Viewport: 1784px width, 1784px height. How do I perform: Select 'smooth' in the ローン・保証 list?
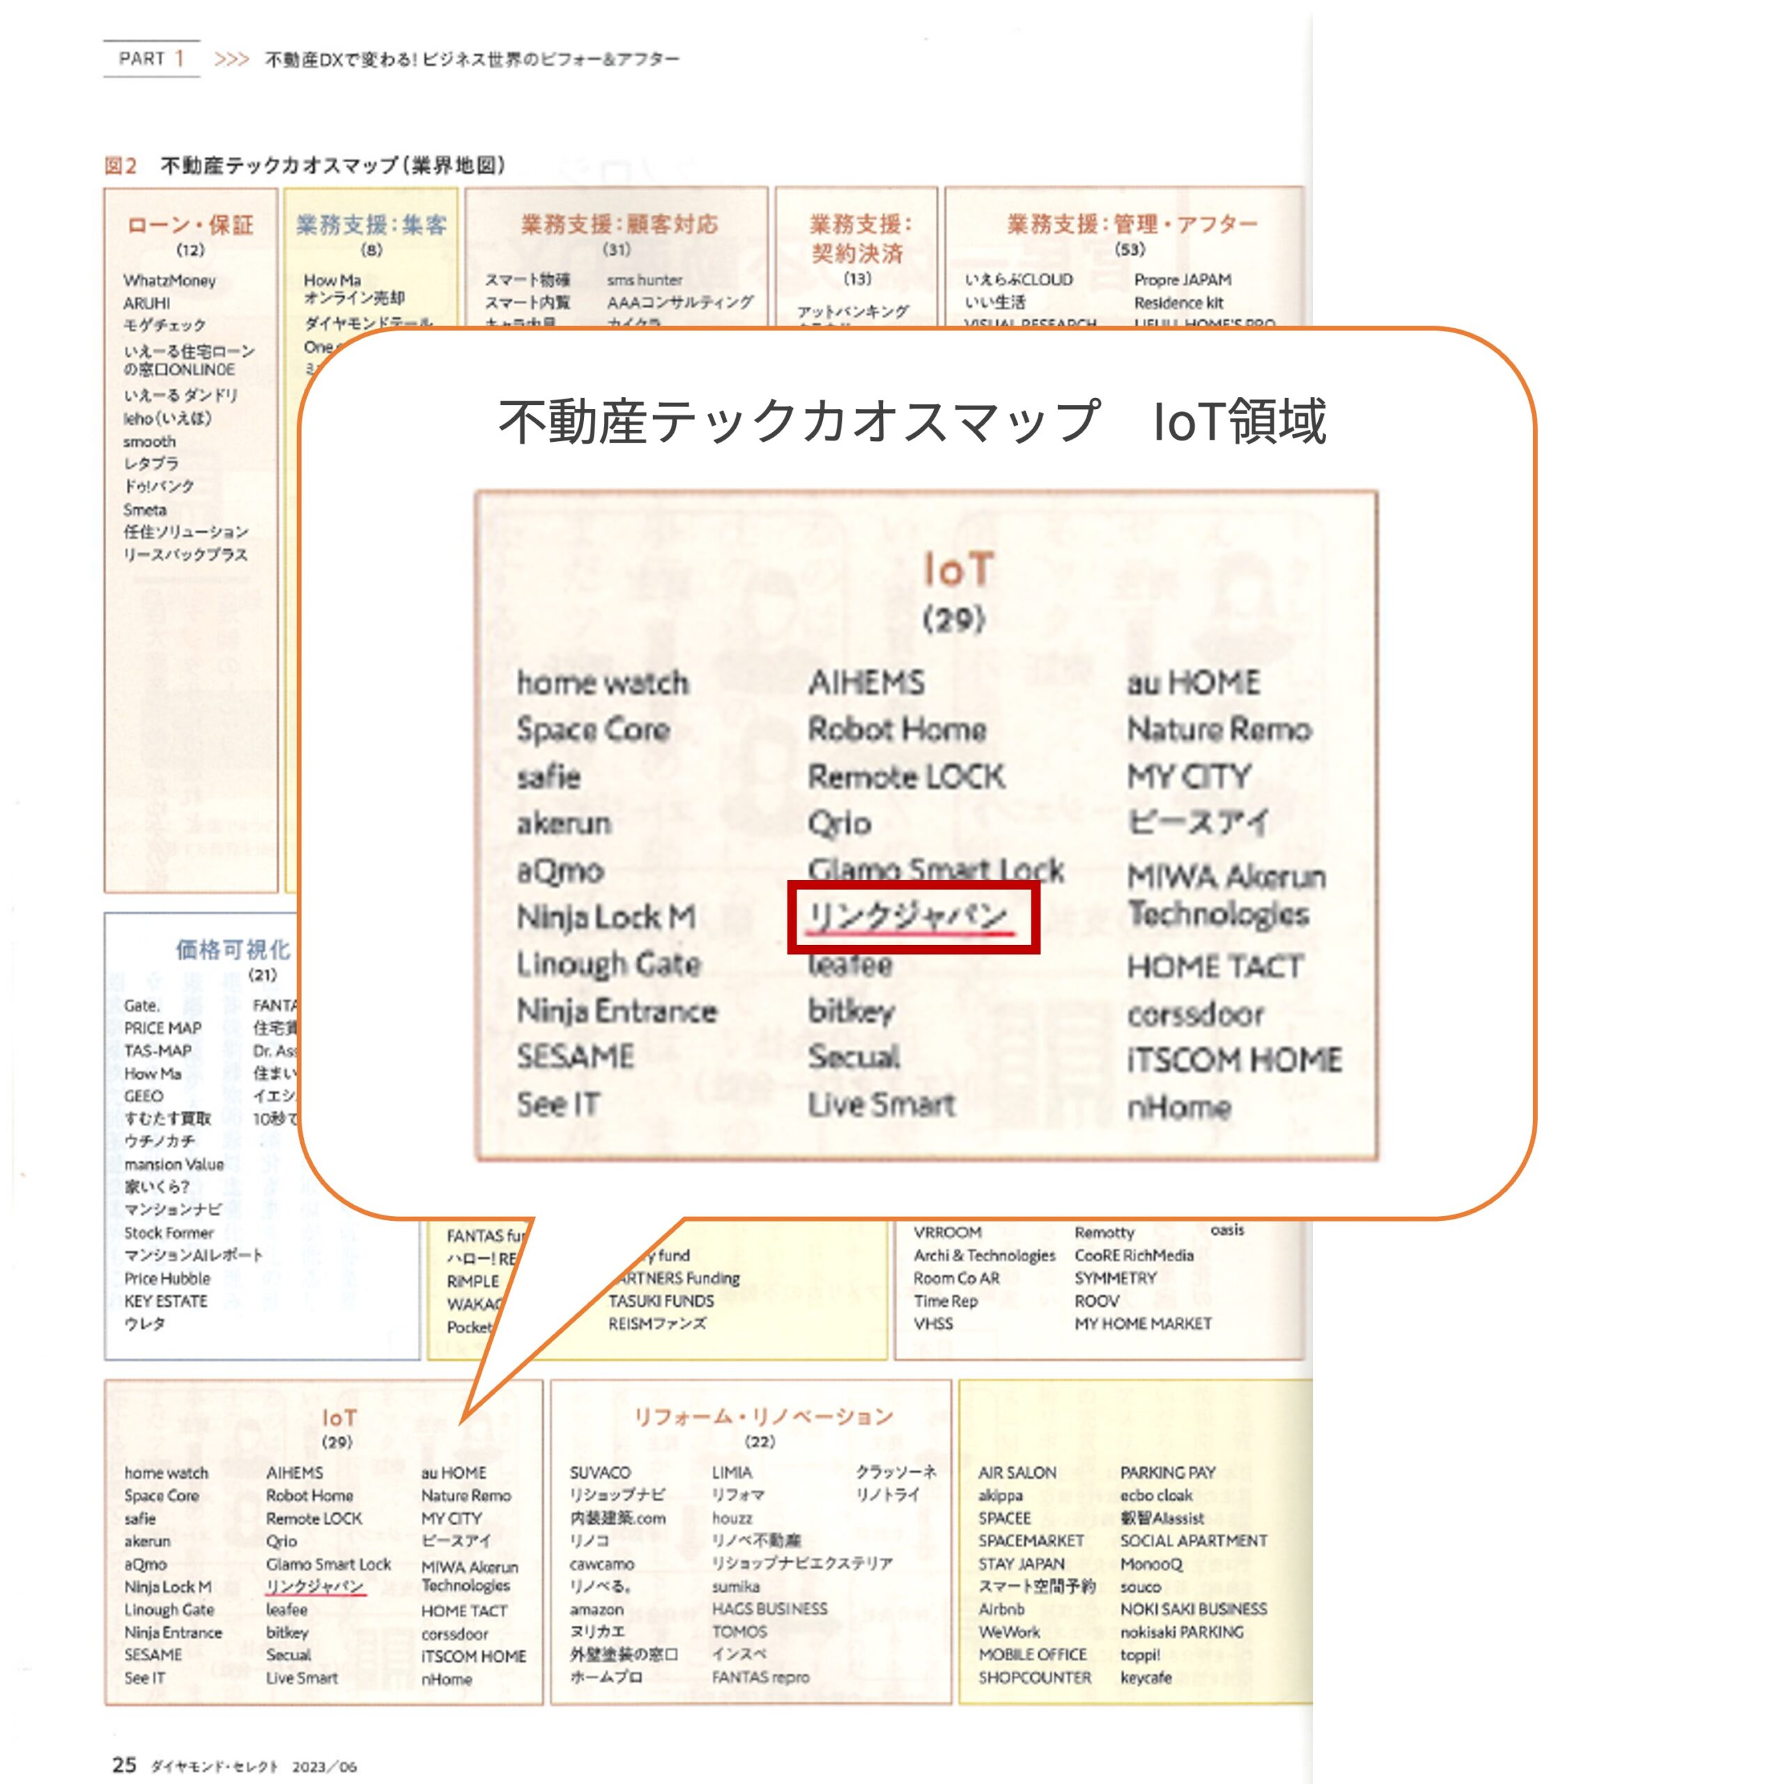click(150, 441)
